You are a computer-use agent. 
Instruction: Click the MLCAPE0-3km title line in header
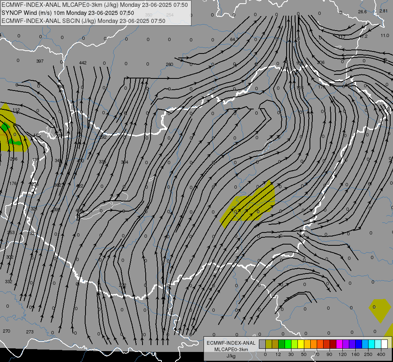pos(94,5)
